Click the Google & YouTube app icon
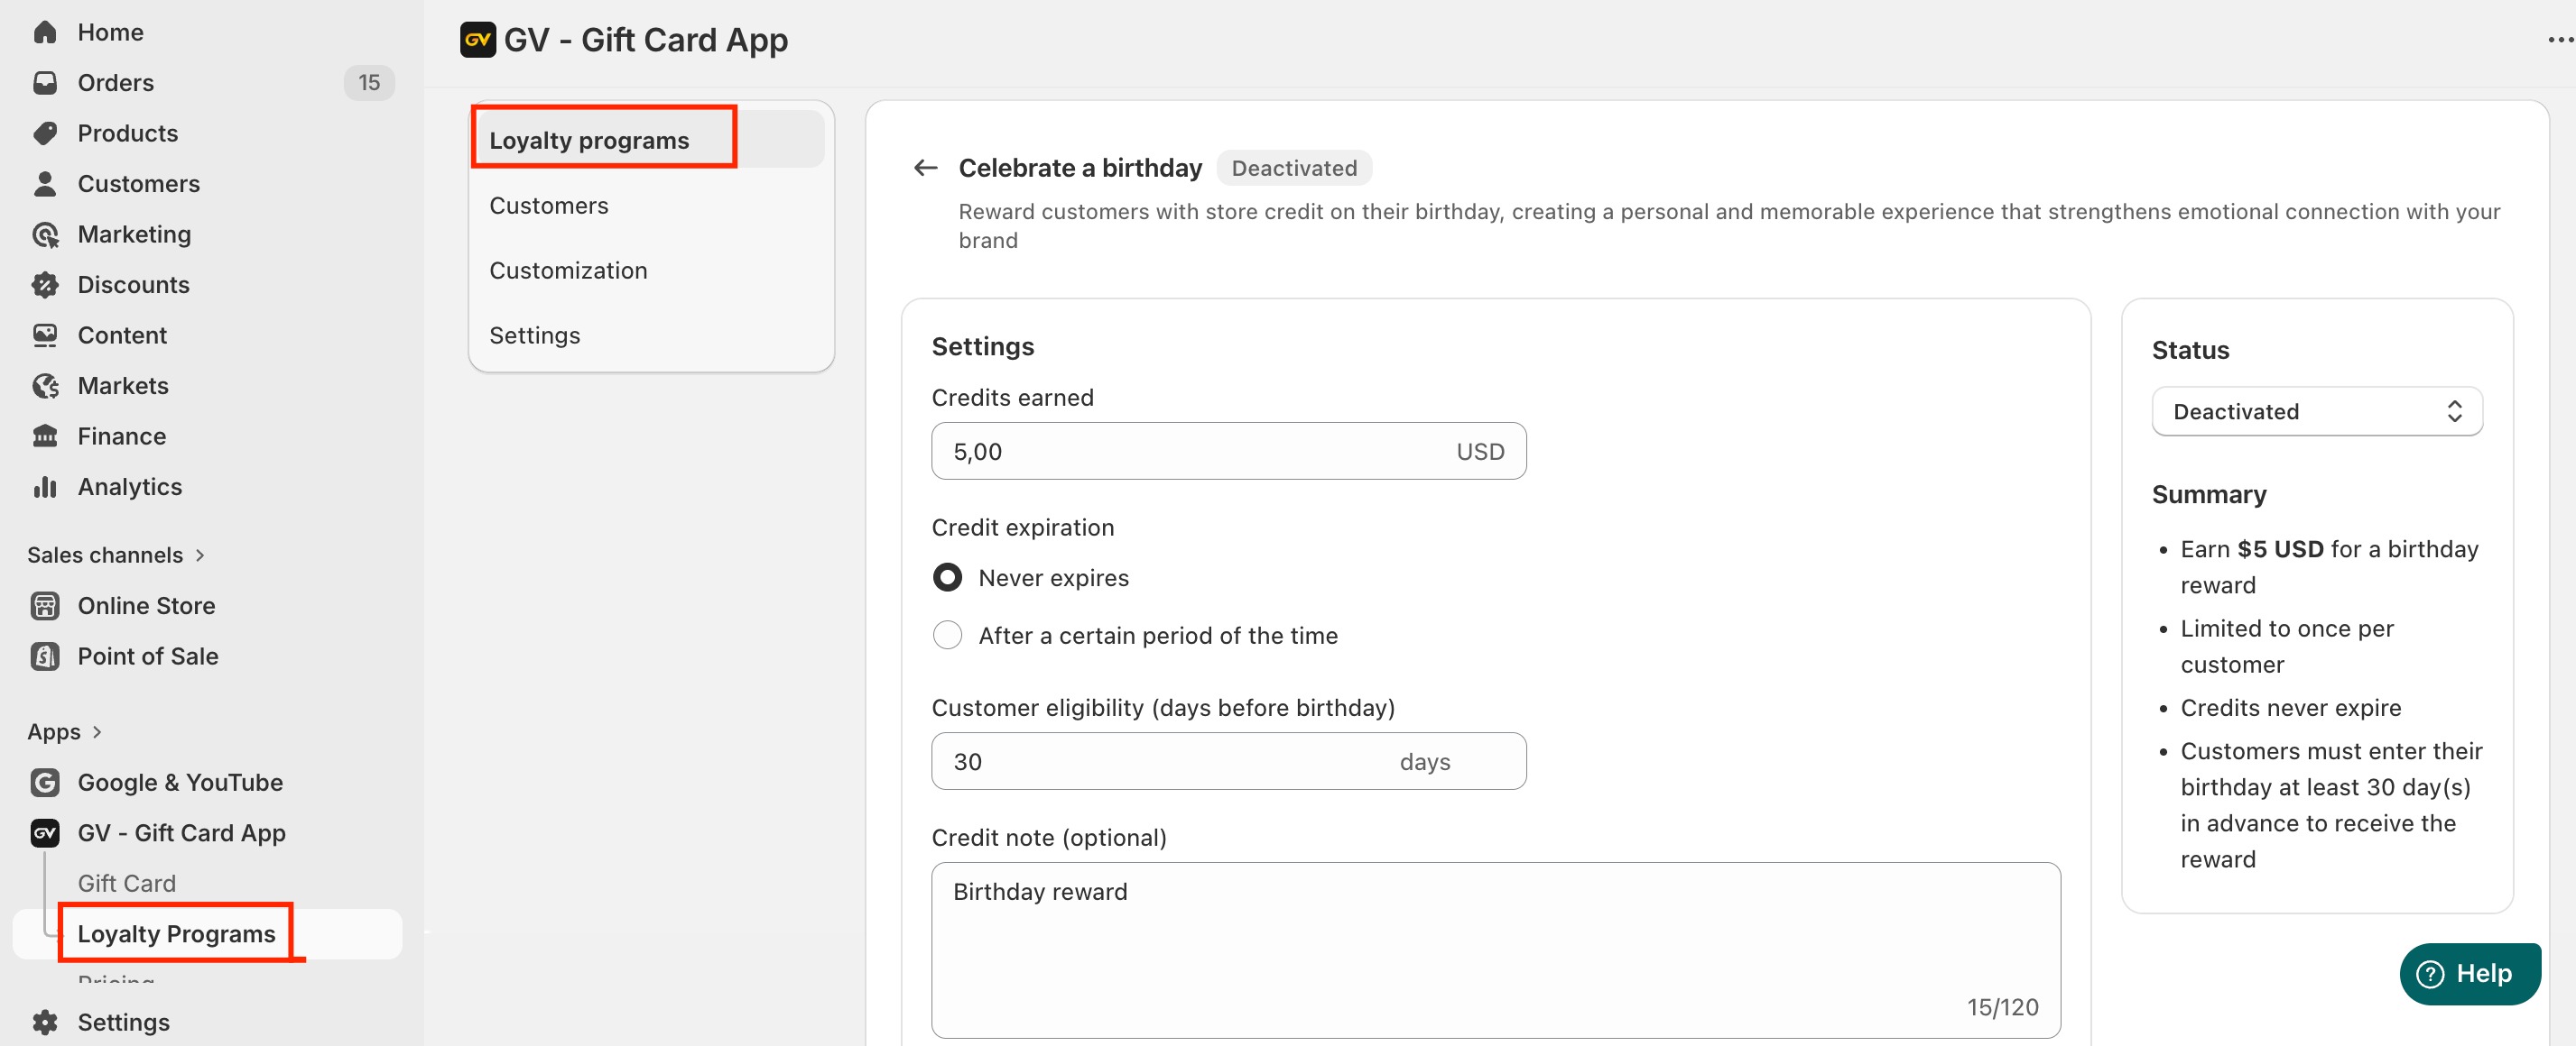The image size is (2576, 1046). pyautogui.click(x=45, y=783)
